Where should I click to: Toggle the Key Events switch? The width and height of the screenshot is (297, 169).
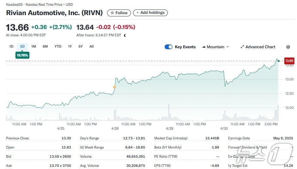(169, 47)
